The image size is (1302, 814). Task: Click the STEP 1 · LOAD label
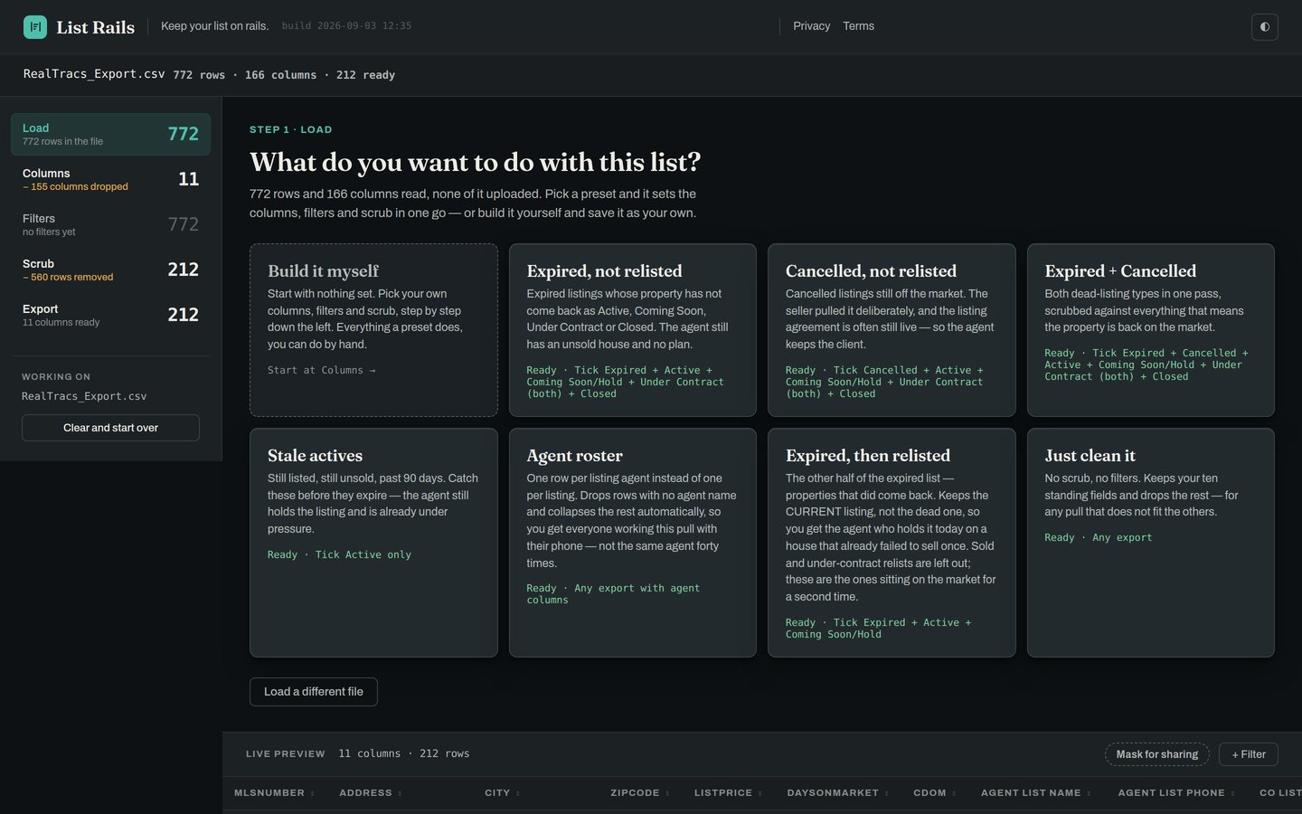[x=291, y=130]
